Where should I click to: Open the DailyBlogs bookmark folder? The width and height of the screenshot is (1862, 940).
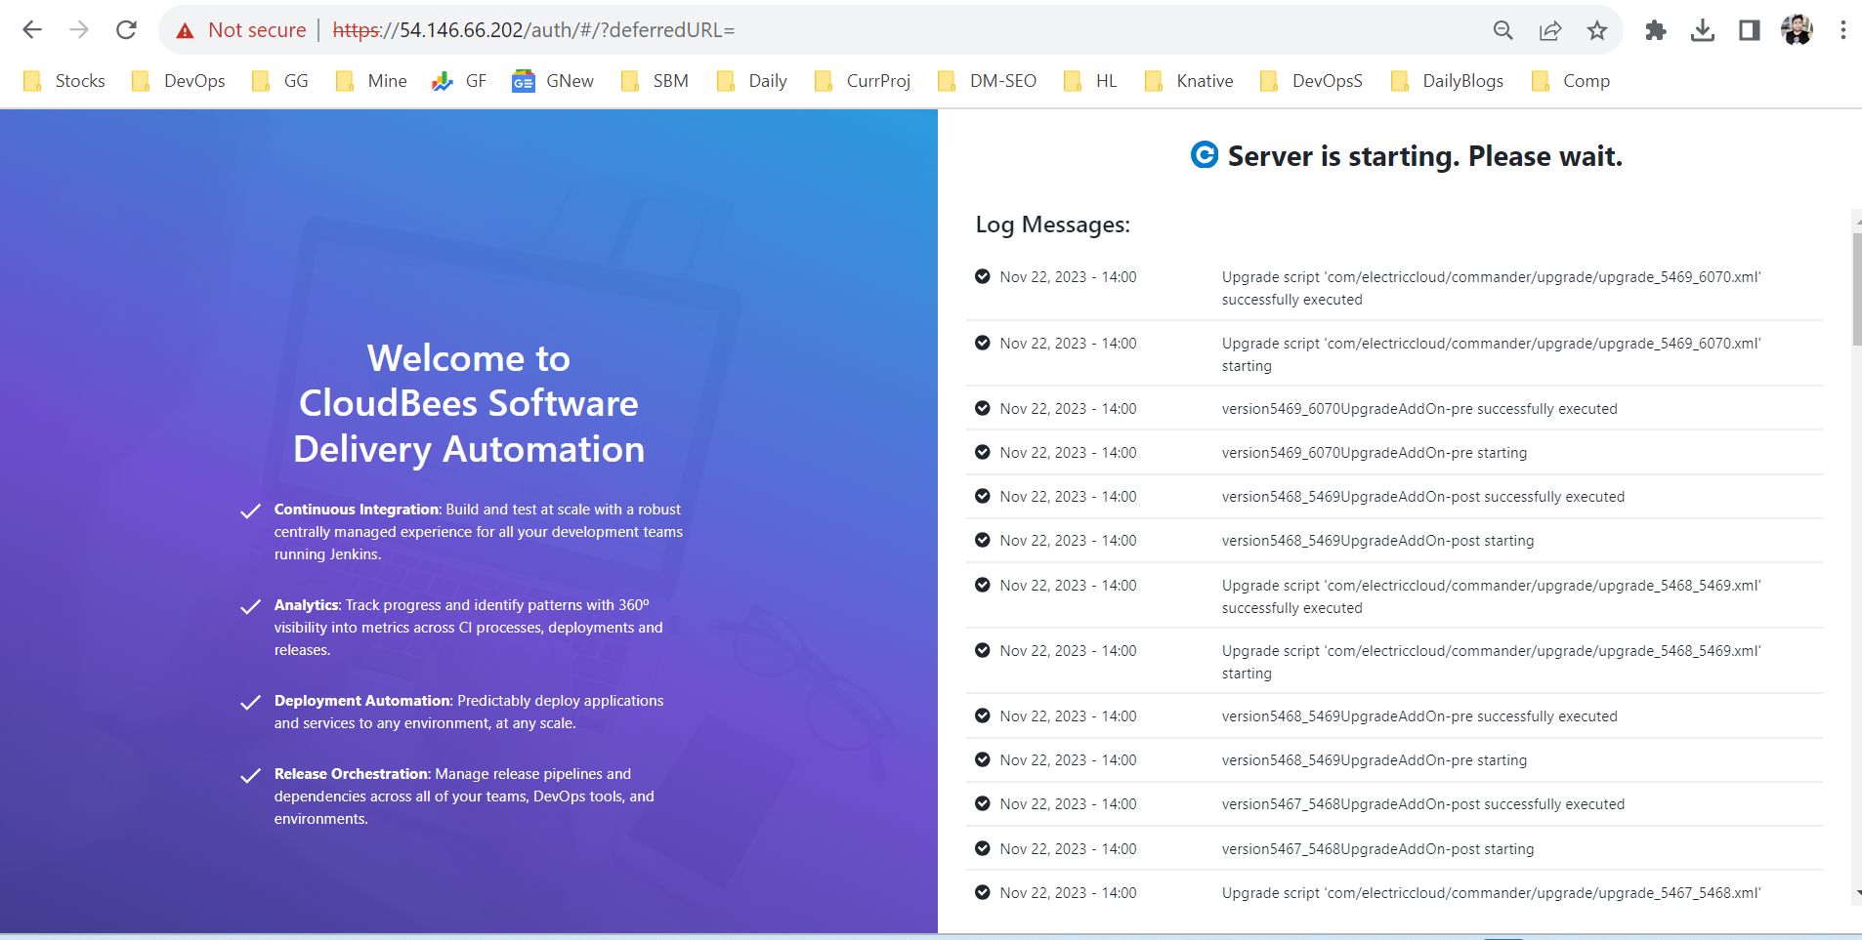click(1447, 81)
